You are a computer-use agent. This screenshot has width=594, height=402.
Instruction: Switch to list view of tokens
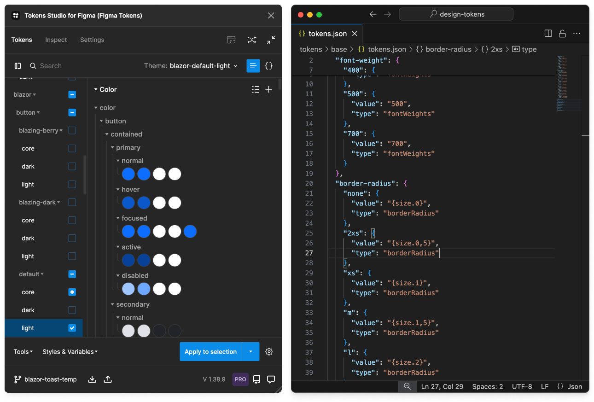pos(253,66)
